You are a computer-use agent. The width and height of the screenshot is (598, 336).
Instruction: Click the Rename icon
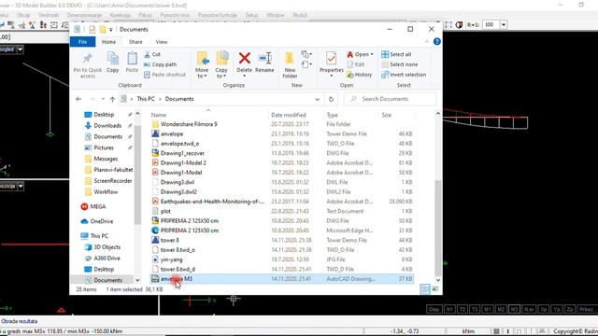(x=264, y=58)
